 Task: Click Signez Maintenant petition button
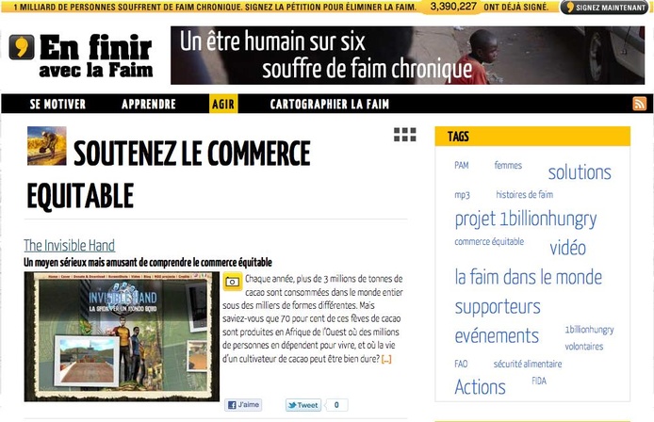(606, 8)
